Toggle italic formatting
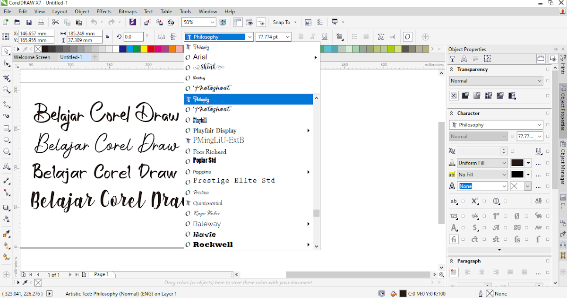567x298 pixels. tap(312, 36)
